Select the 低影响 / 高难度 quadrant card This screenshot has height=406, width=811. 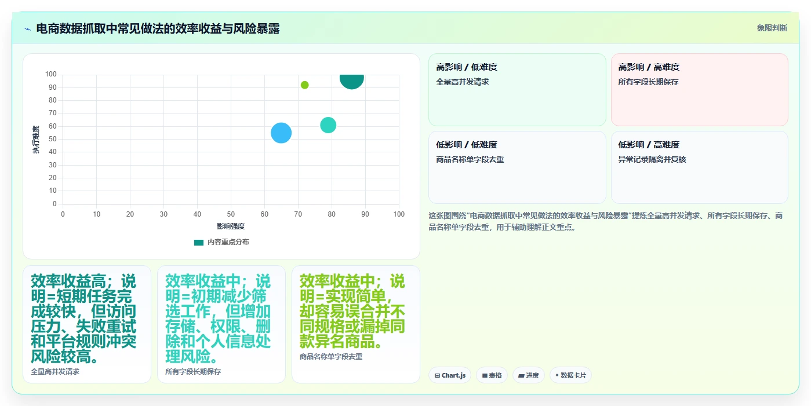point(699,167)
